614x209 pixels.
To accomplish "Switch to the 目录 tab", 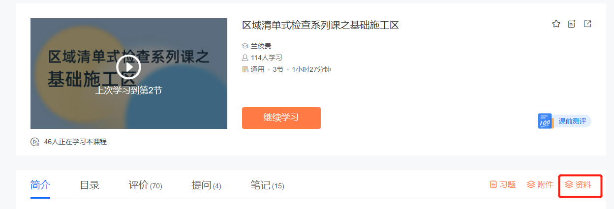I will click(90, 185).
